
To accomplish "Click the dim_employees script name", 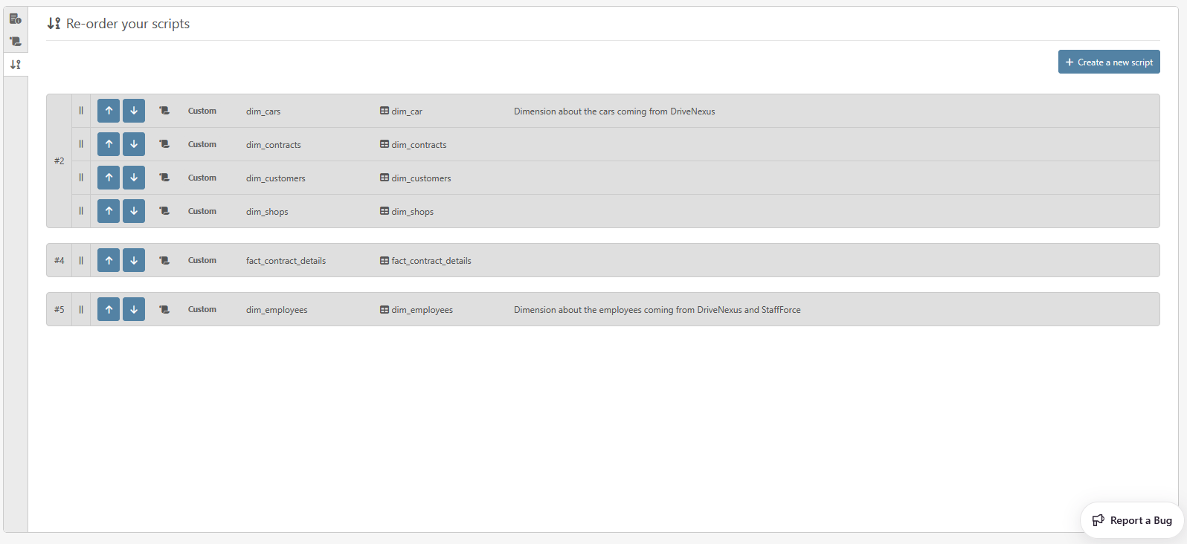I will (277, 310).
